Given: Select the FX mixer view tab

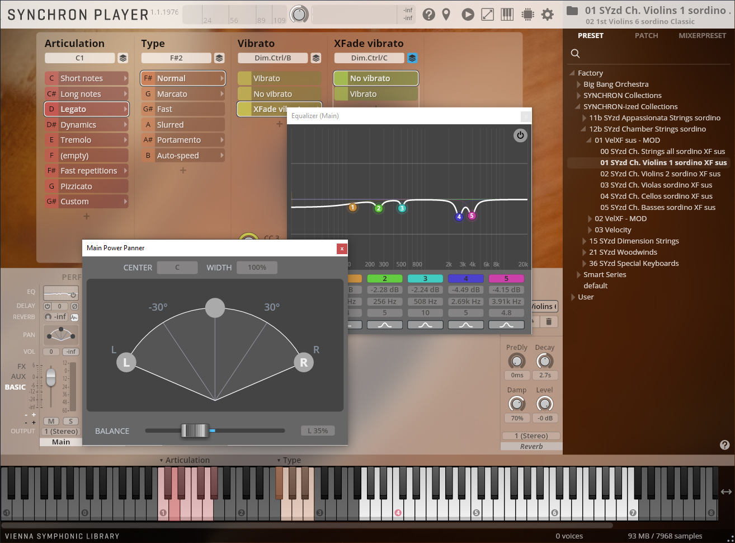Looking at the screenshot, I should click(x=21, y=366).
